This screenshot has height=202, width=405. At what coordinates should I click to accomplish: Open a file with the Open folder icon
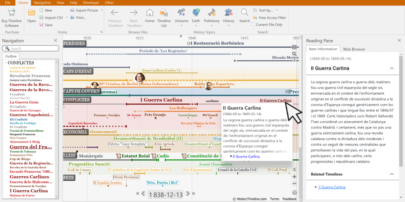tap(32, 13)
